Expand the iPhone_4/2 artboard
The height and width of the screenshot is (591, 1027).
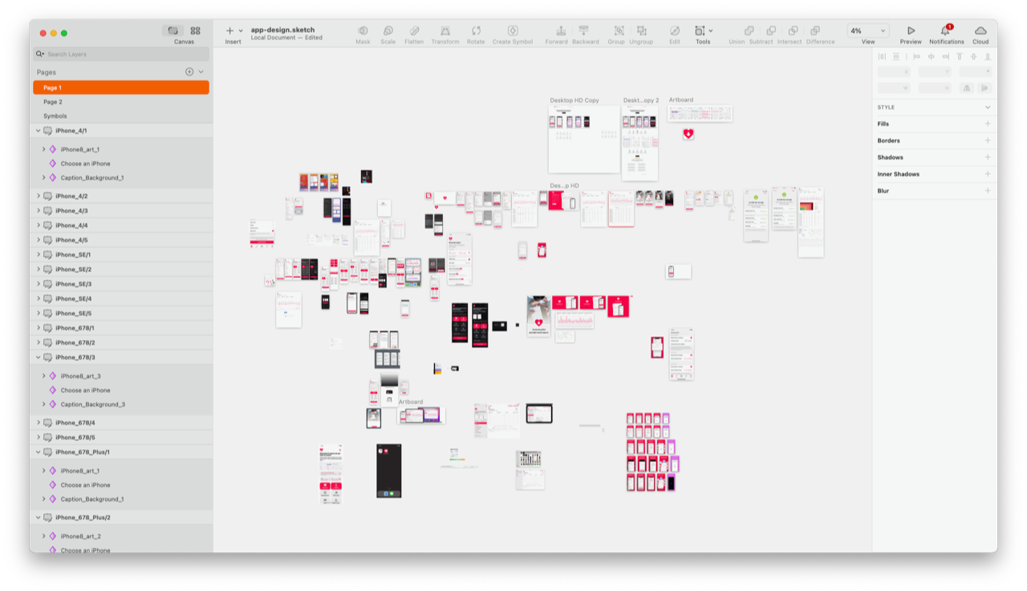tap(38, 196)
